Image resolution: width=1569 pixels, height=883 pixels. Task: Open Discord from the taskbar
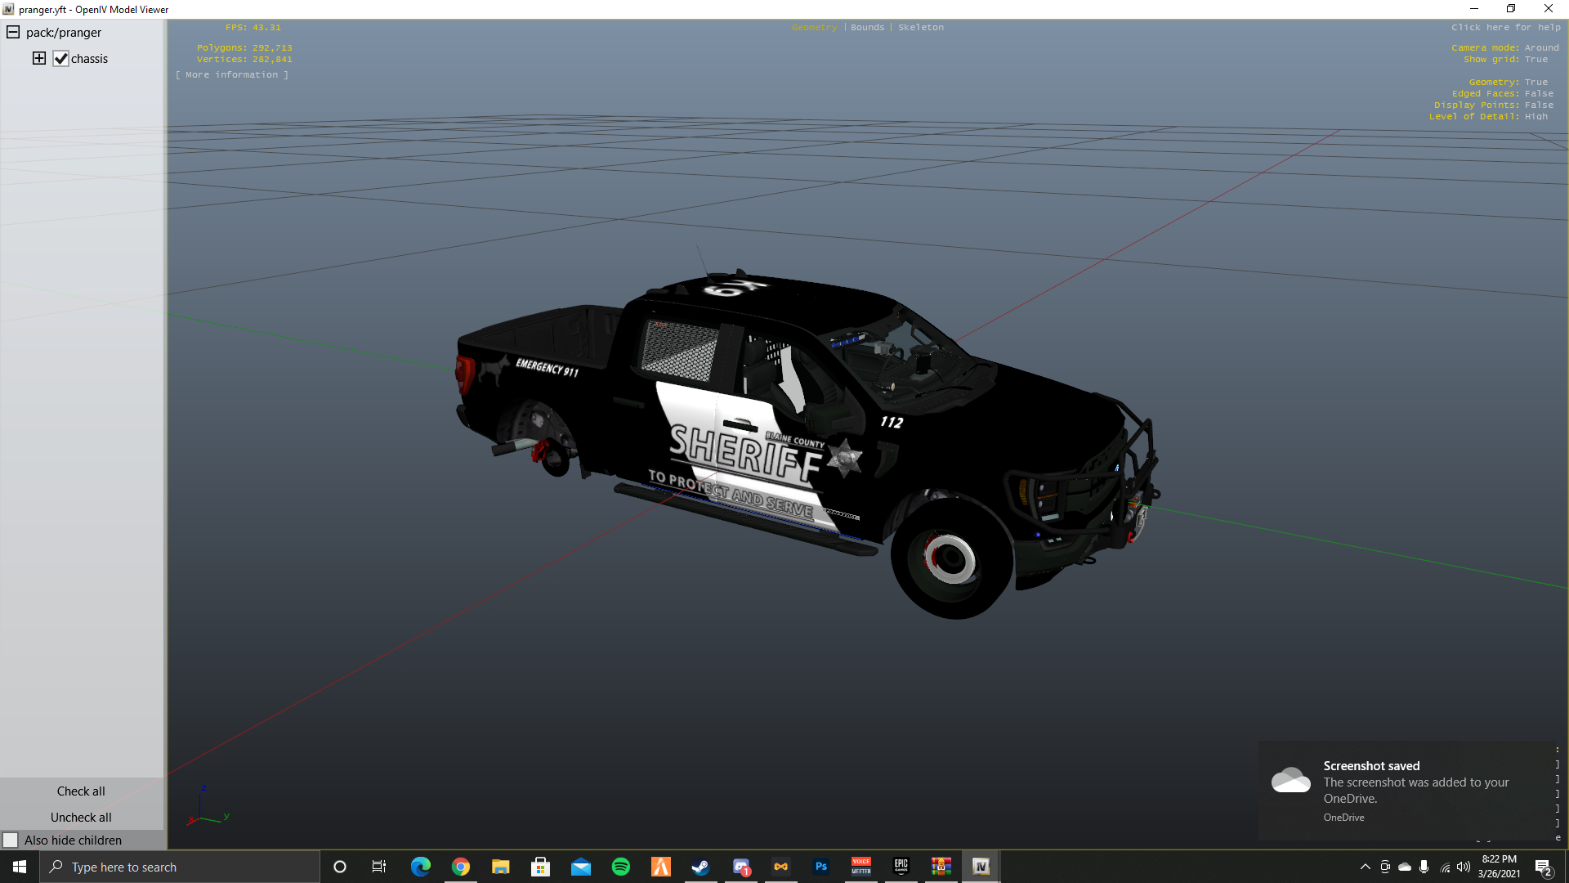click(741, 867)
